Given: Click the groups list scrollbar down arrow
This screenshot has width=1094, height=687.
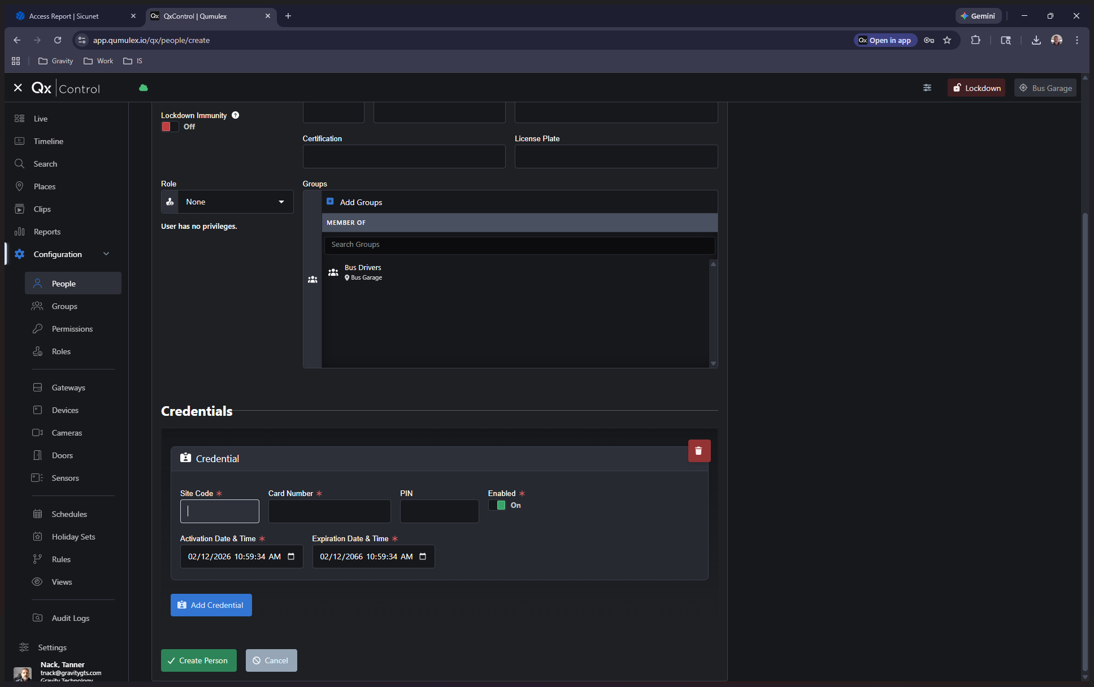Looking at the screenshot, I should point(713,364).
